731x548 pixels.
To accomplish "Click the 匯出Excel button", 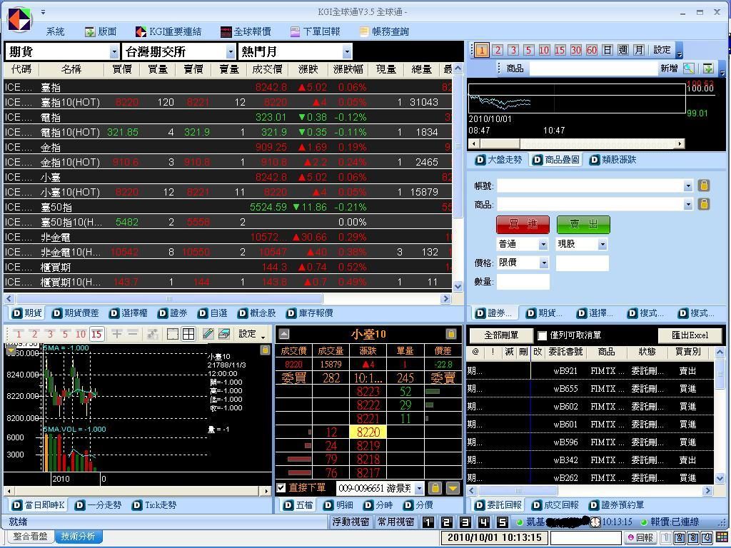I will pos(690,335).
